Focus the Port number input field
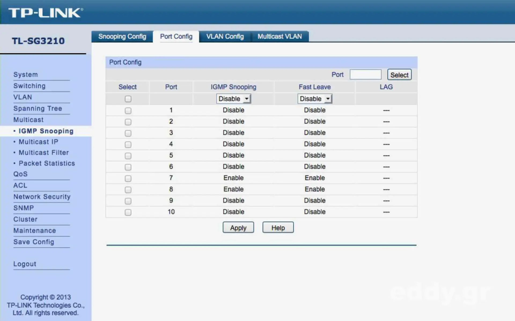Screen dimensions: 515x321 tap(365, 74)
